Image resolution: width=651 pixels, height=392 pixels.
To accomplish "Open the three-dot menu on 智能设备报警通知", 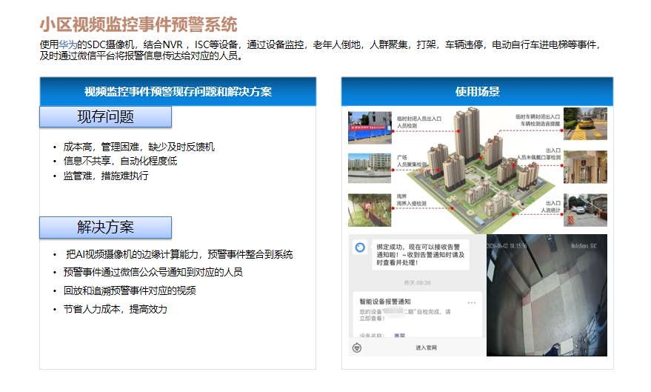I will click(472, 303).
